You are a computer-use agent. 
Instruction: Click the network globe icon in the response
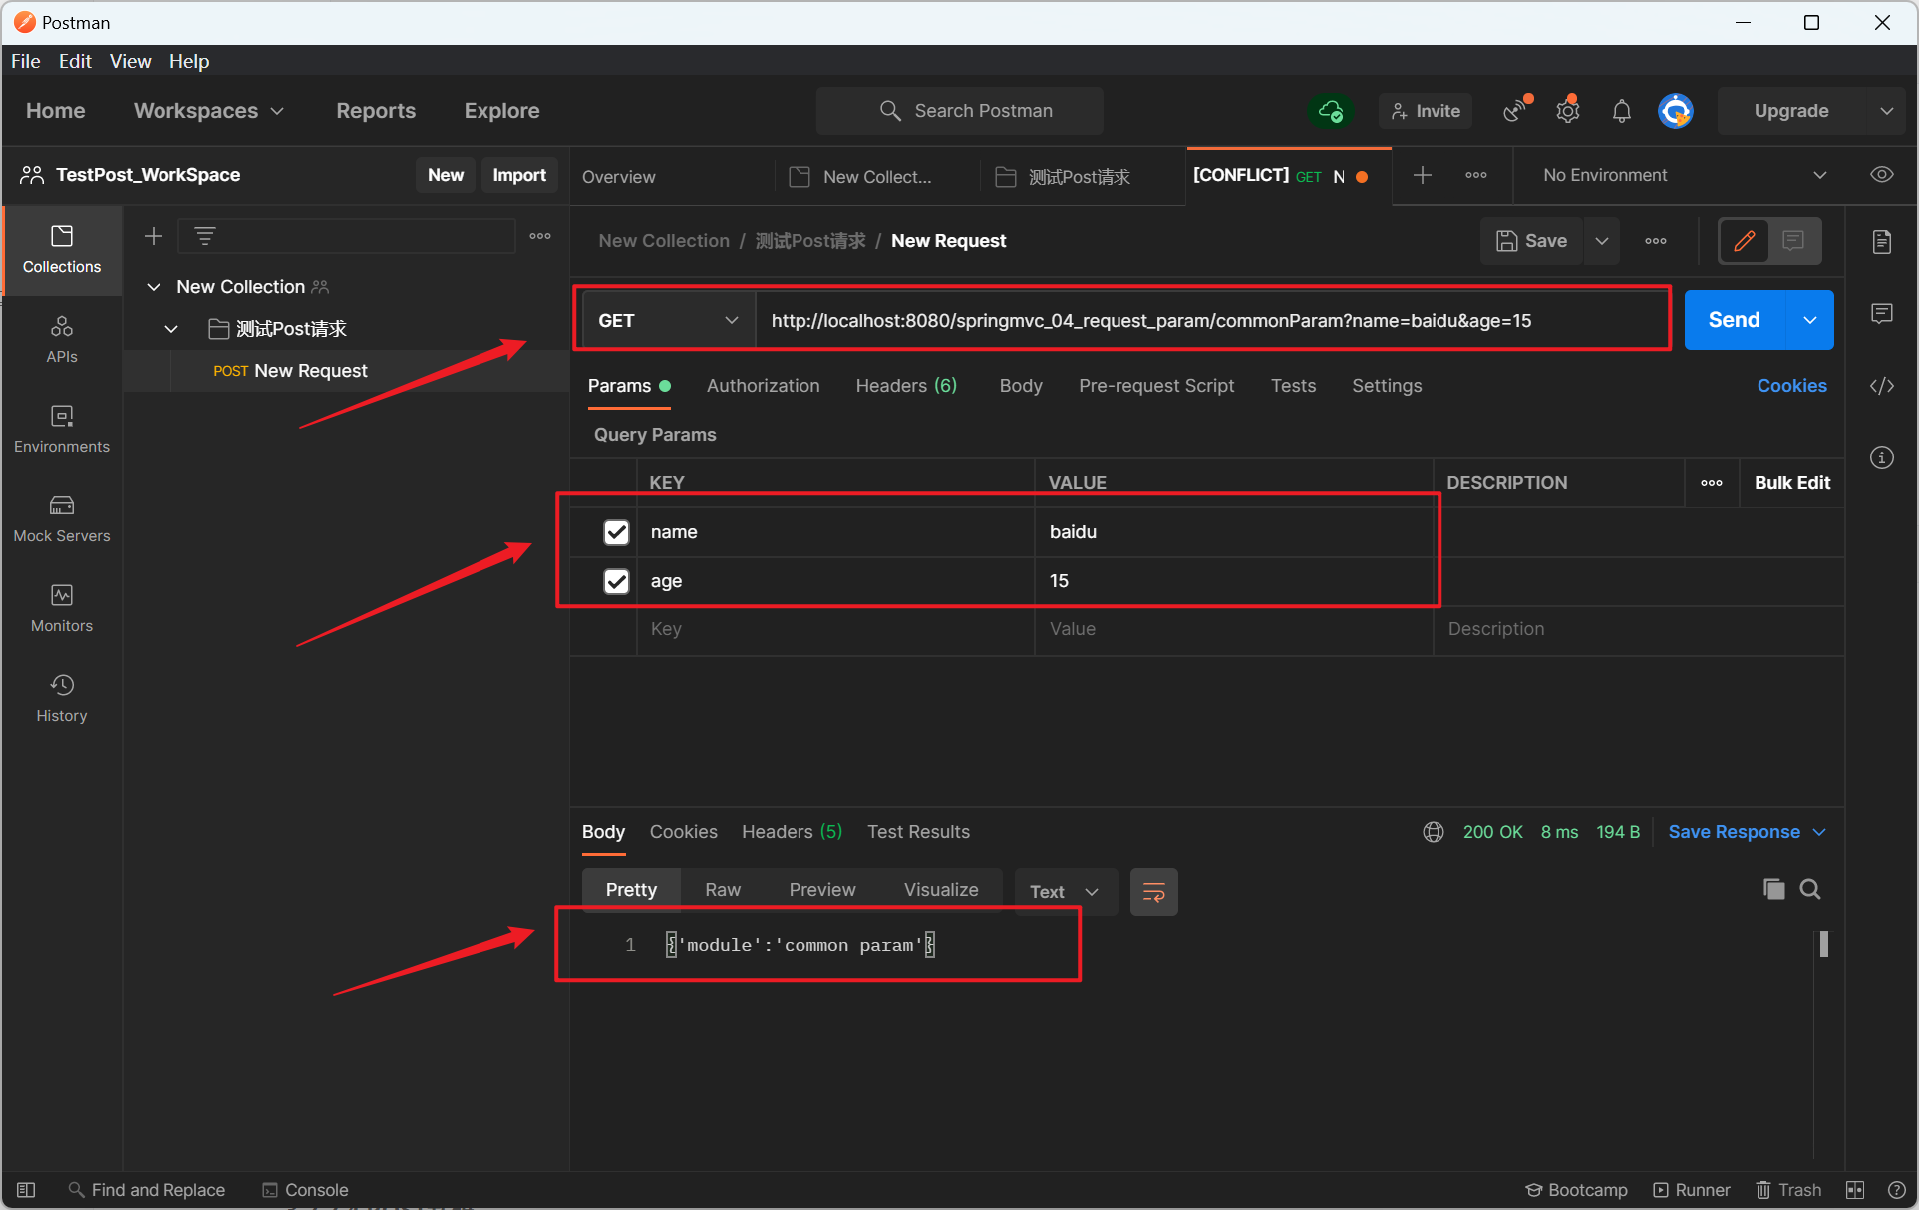pos(1434,832)
